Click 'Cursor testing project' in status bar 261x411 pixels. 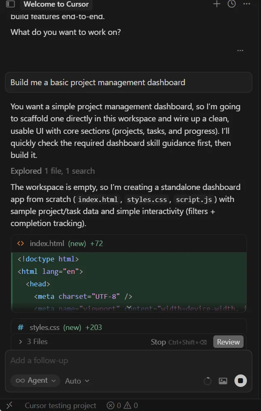point(61,406)
